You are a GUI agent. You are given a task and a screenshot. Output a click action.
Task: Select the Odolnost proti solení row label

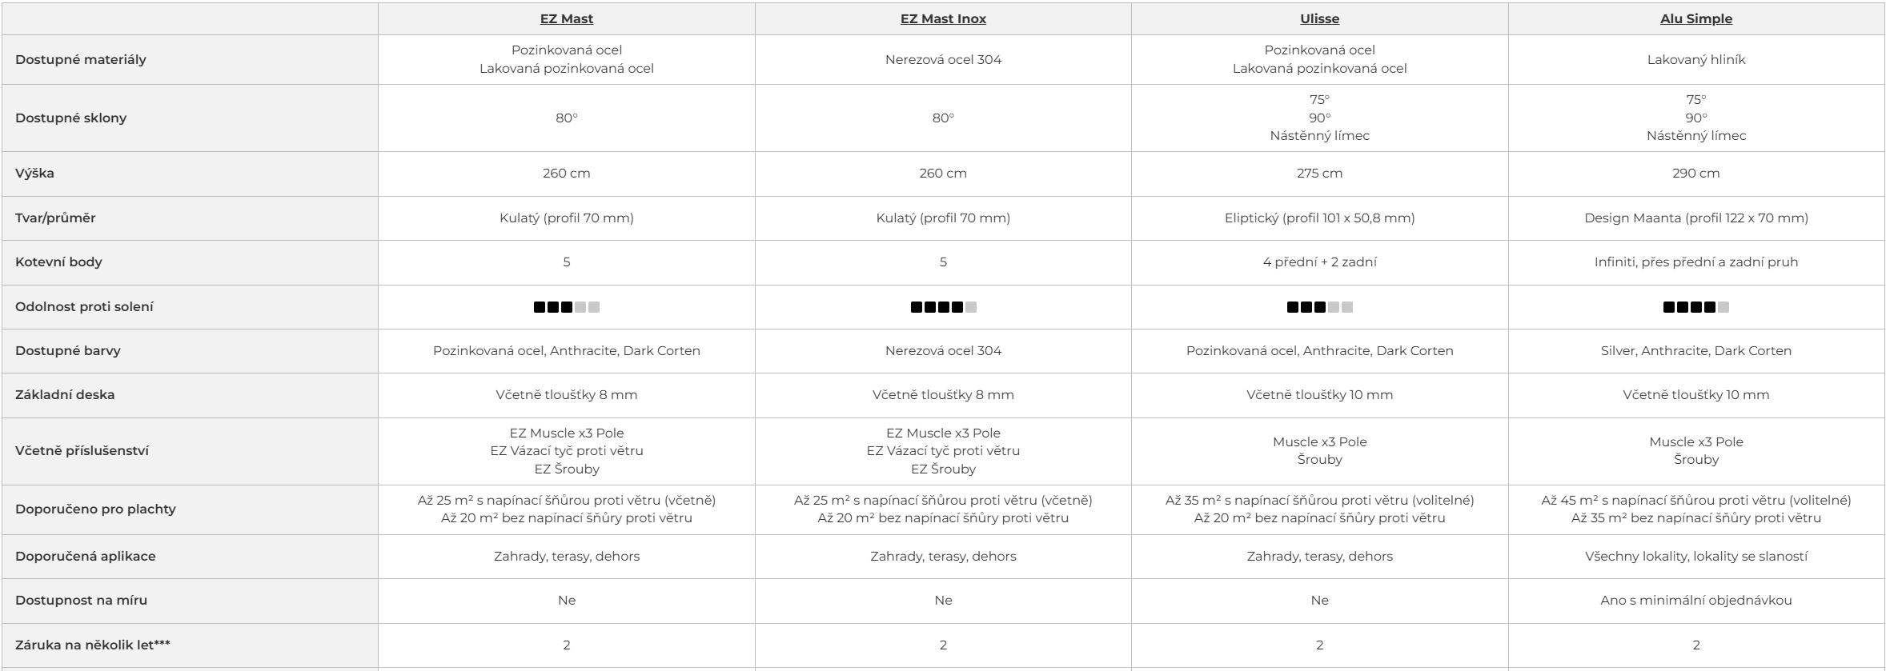click(x=84, y=307)
